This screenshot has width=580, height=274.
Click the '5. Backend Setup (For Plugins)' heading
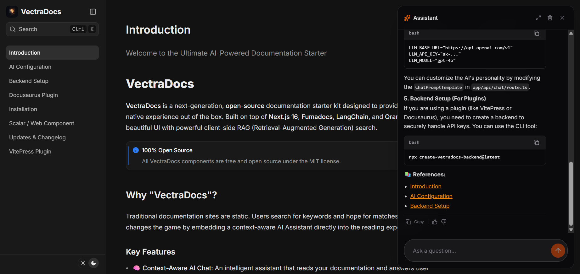(445, 99)
